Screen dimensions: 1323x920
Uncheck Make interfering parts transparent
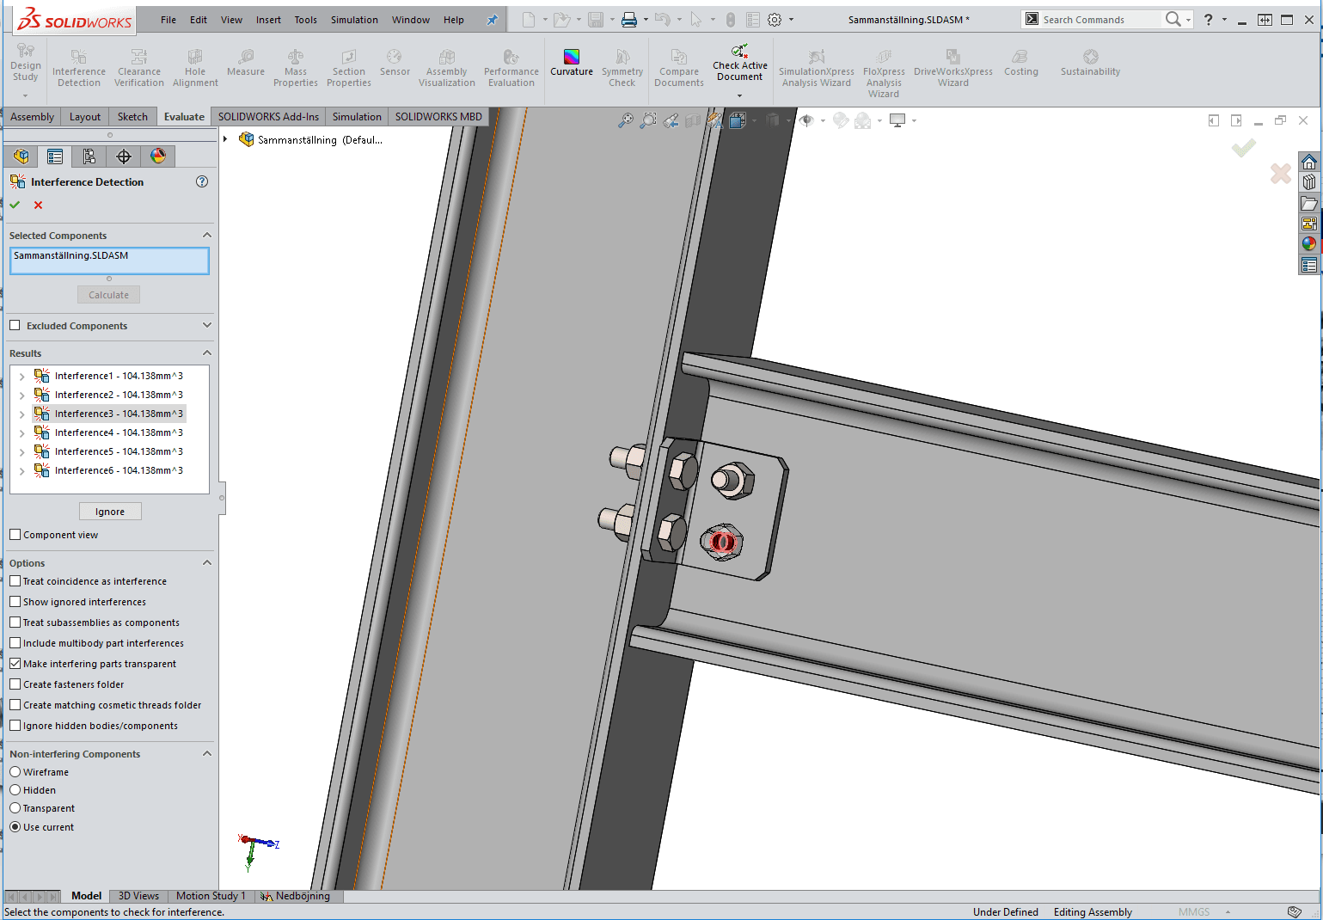pyautogui.click(x=15, y=664)
